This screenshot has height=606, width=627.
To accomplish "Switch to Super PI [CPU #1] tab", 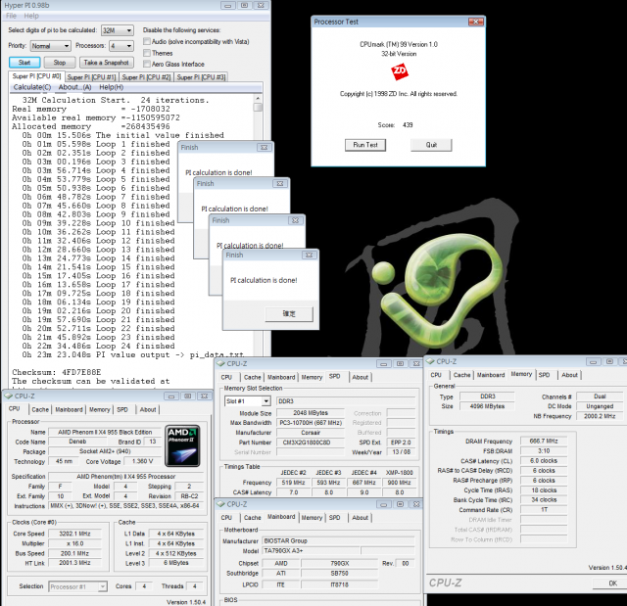I will coord(91,77).
